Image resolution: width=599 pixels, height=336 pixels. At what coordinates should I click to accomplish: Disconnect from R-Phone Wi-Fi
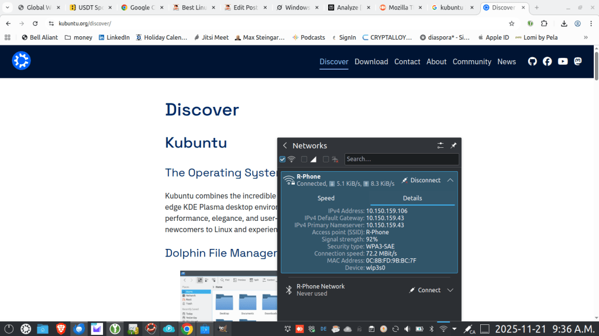[421, 180]
